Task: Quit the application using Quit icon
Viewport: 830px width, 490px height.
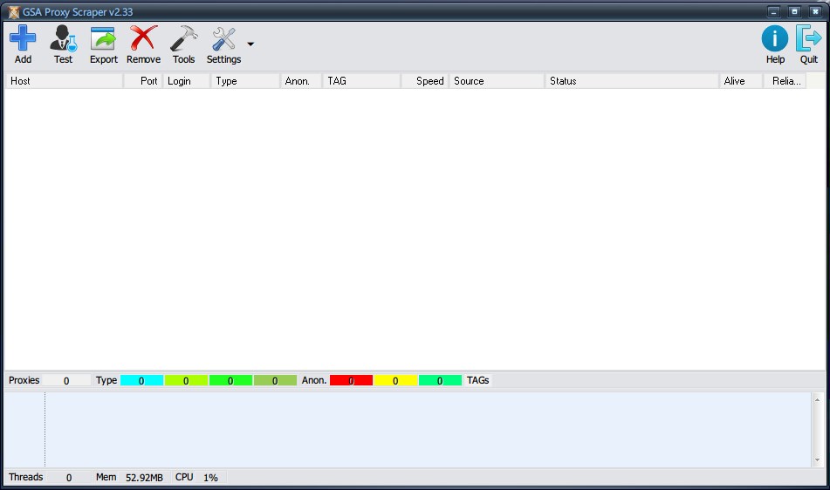Action: coord(809,39)
